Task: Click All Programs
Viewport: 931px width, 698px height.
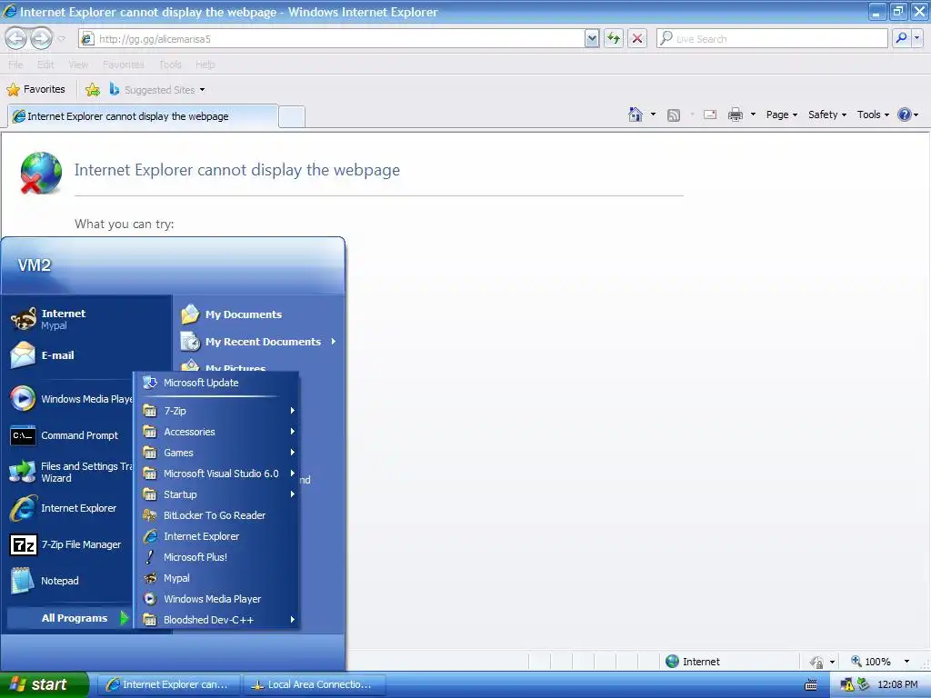Action: [x=69, y=618]
